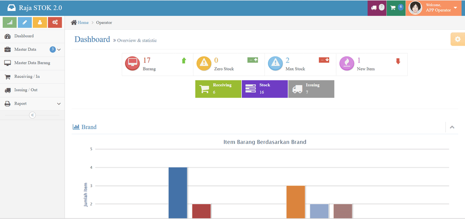Open Dashboard in the sidebar
The image size is (465, 219).
click(32, 36)
